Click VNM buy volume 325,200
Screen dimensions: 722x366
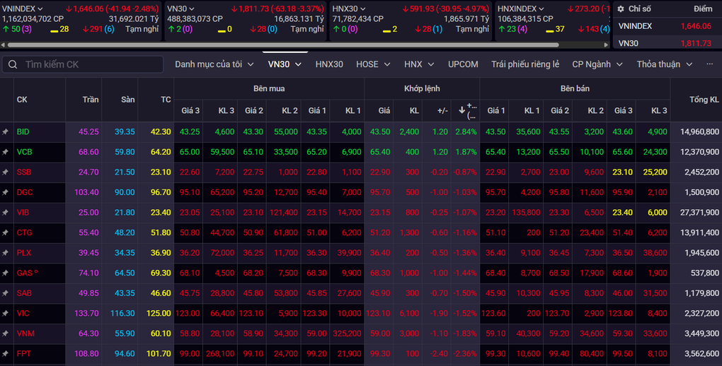pos(347,333)
